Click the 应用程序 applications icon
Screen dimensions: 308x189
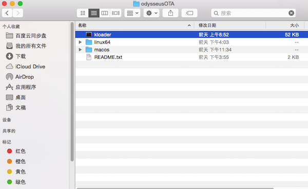tap(9, 87)
